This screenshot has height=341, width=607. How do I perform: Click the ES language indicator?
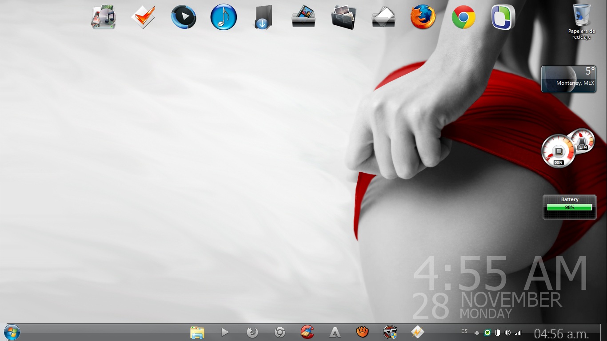coord(464,331)
